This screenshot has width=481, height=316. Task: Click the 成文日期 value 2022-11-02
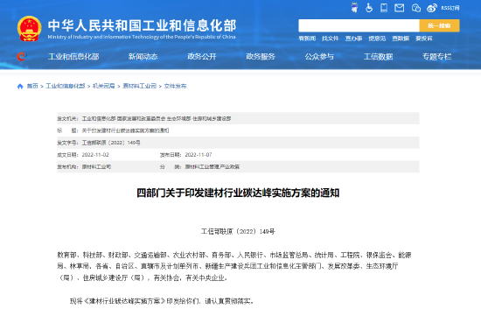(95, 155)
